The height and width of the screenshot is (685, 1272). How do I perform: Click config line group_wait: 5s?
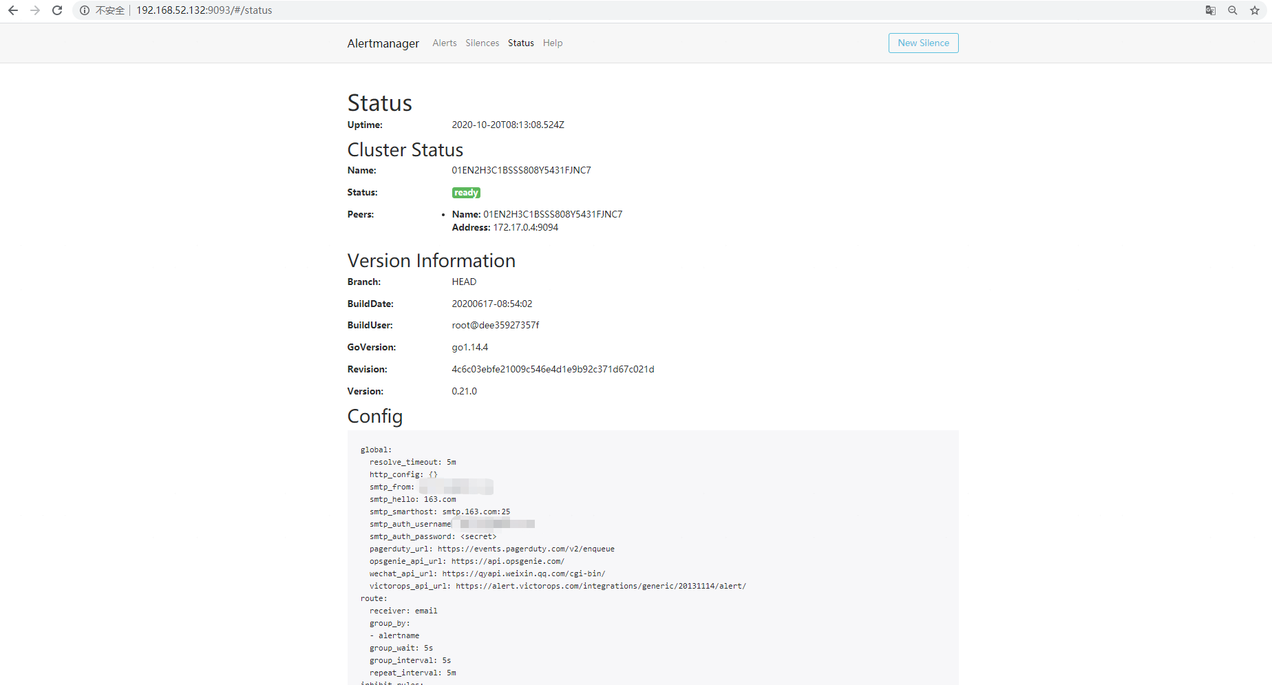point(401,648)
